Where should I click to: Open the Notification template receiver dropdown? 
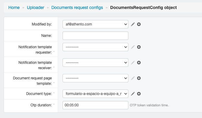point(95,63)
